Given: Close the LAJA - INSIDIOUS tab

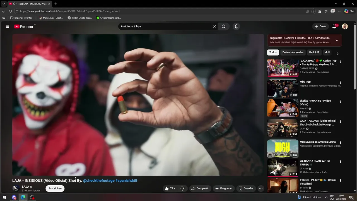Looking at the screenshot, I should pos(49,4).
